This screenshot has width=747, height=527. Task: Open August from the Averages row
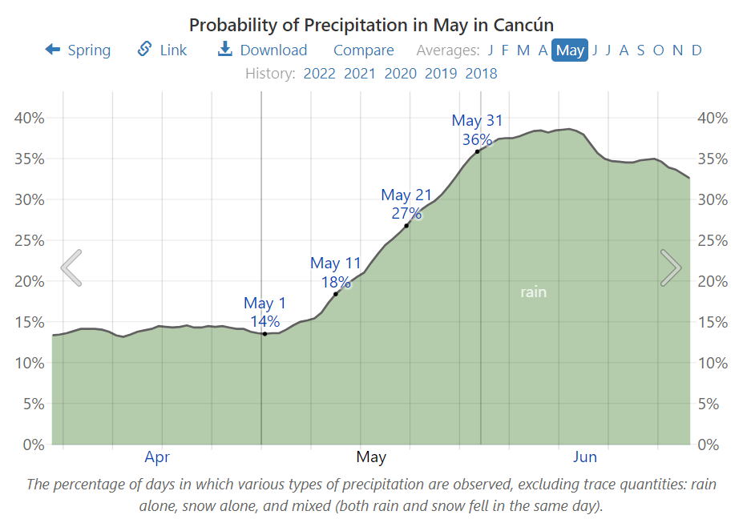624,50
